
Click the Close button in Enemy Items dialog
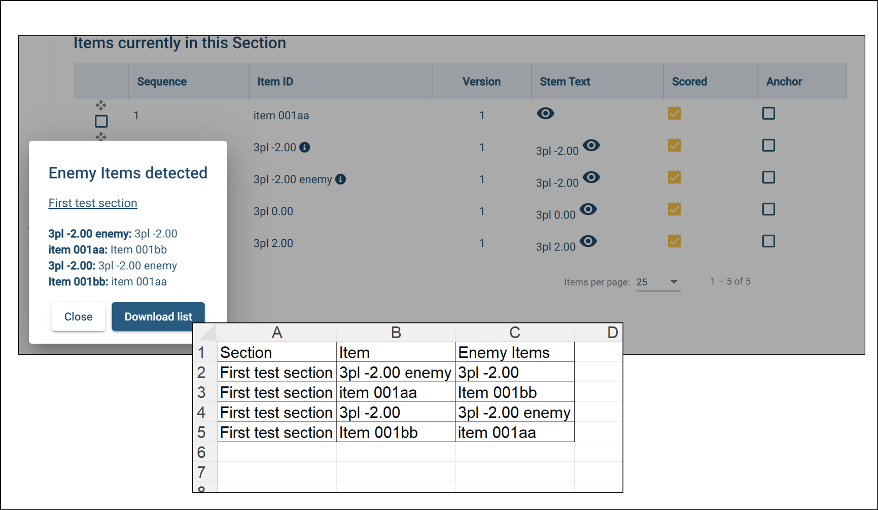[x=78, y=317]
